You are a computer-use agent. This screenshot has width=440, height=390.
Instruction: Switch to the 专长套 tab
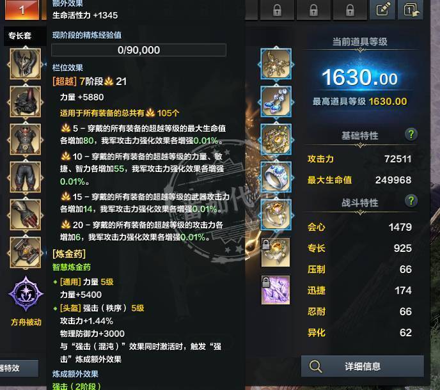20,36
